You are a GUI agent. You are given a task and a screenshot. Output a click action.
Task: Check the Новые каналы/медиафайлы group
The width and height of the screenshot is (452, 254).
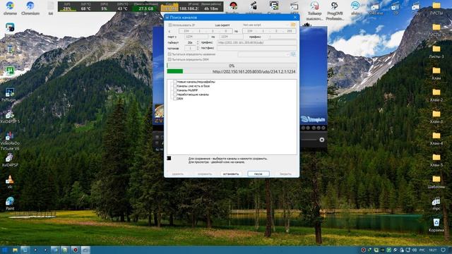[174, 82]
